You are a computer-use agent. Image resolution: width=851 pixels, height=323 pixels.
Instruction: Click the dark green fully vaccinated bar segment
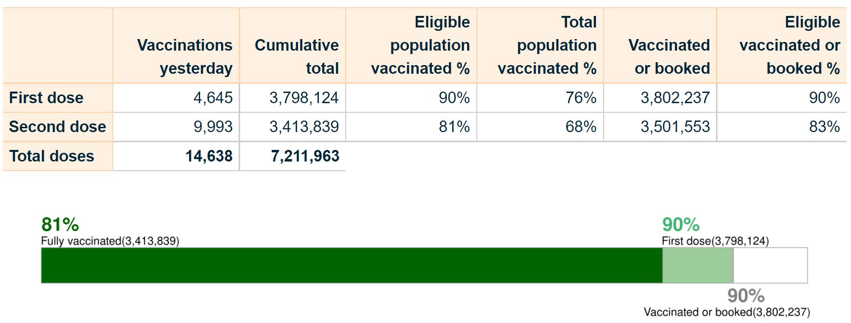tap(351, 265)
